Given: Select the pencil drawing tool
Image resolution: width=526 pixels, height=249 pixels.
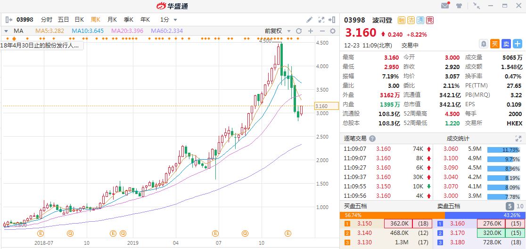Looking at the screenshot, I should coord(309,20).
